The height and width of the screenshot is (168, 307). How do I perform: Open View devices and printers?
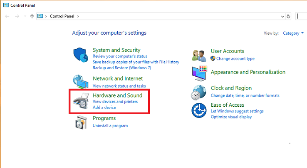[x=115, y=102]
